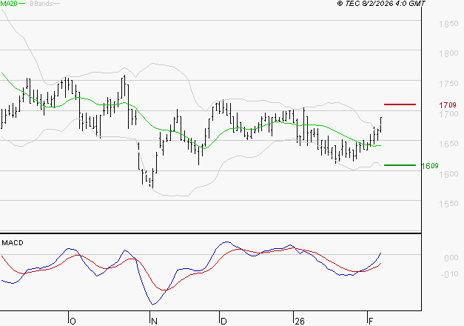
Task: Click the 1850 price axis label
Action: pos(448,24)
